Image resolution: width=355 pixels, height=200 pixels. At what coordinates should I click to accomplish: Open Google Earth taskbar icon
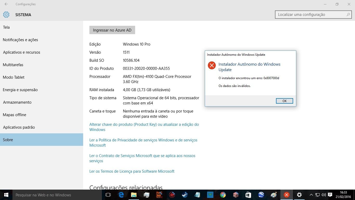(x=261, y=195)
